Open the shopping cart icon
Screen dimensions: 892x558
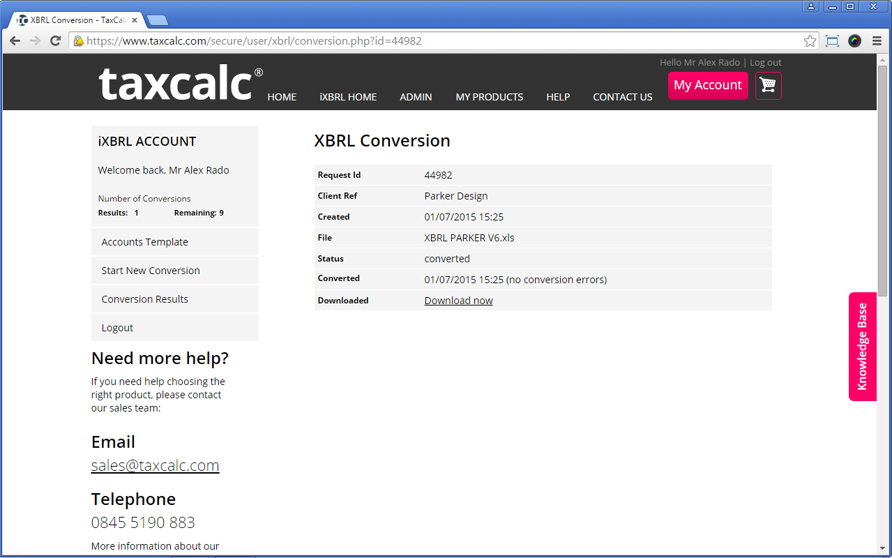tap(769, 86)
